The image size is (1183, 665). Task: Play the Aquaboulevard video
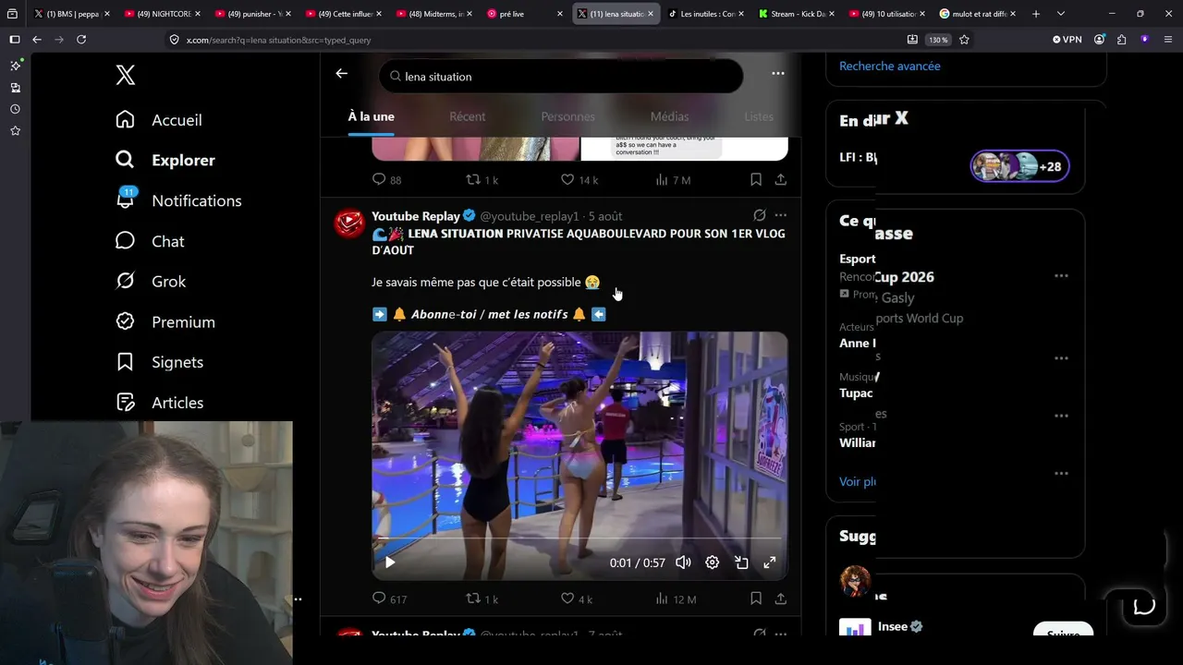tap(390, 562)
